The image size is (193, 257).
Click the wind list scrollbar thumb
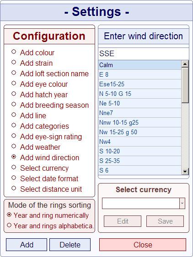[x=185, y=85]
